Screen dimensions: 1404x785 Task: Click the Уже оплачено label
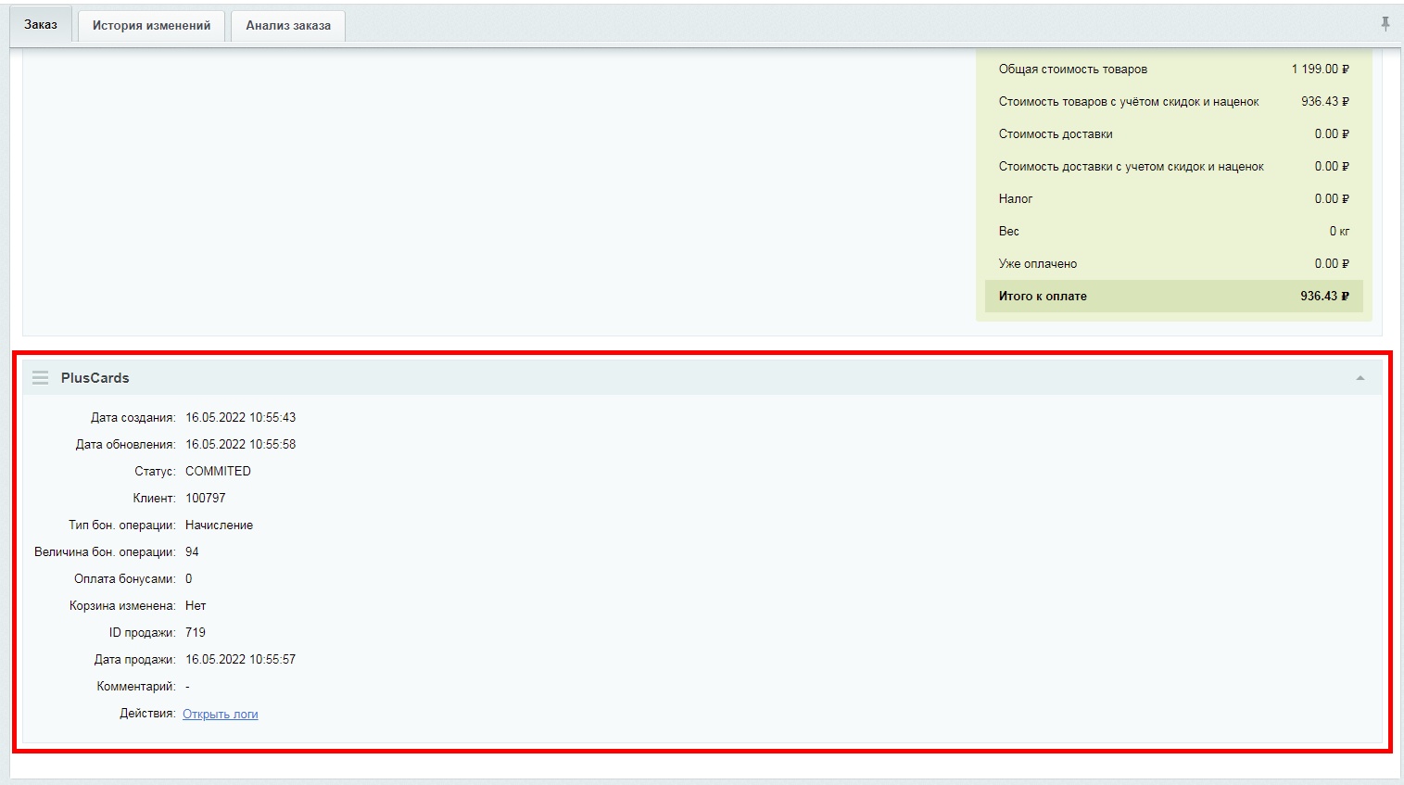click(x=1038, y=264)
